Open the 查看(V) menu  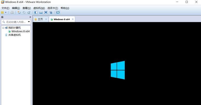click(27, 8)
